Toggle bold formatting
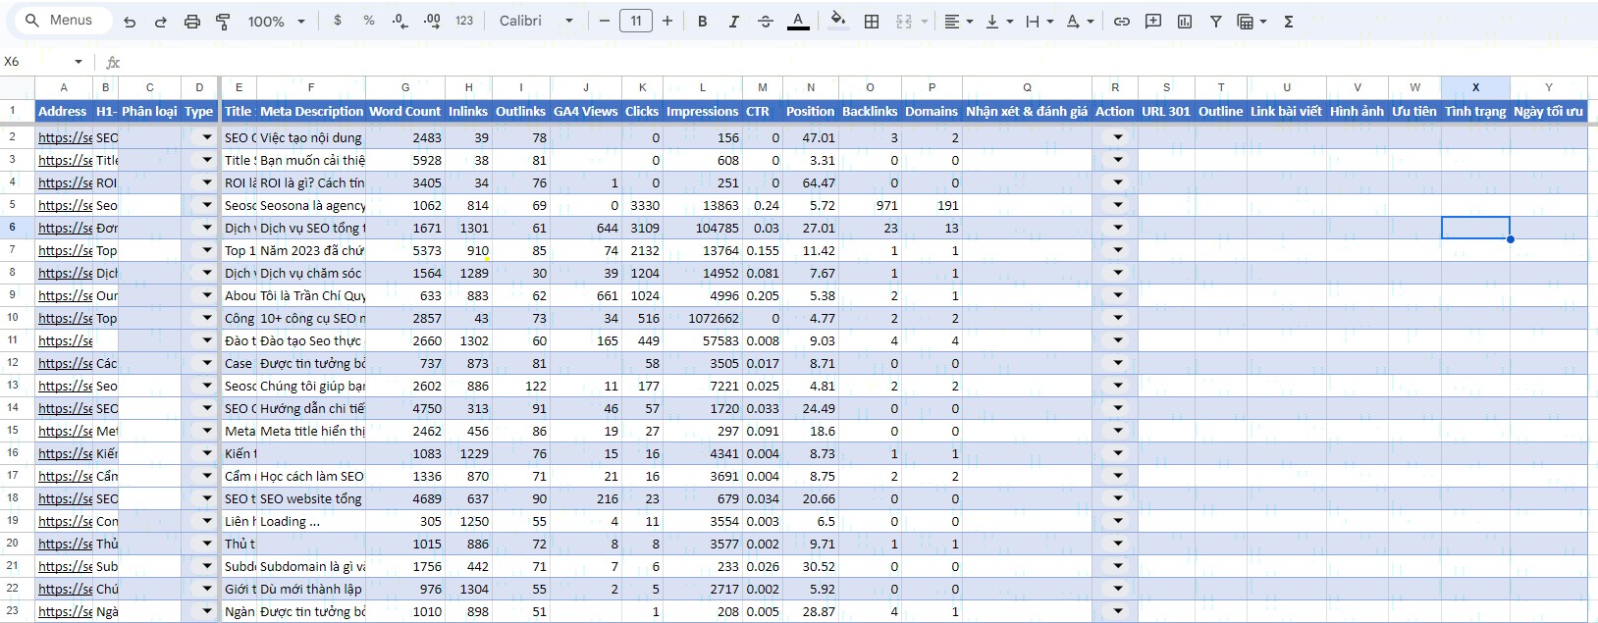This screenshot has height=623, width=1598. 702,21
